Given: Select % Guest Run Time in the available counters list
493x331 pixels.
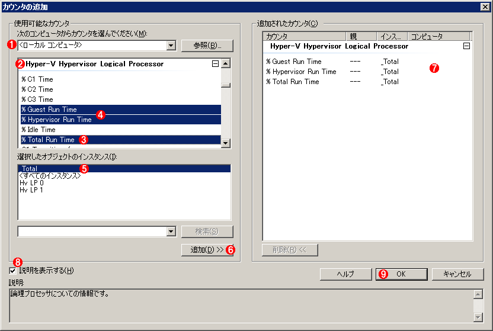Looking at the screenshot, I should (x=121, y=110).
